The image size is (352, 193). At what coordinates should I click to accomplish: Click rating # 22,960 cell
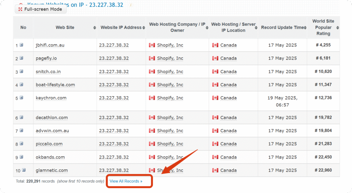323,170
